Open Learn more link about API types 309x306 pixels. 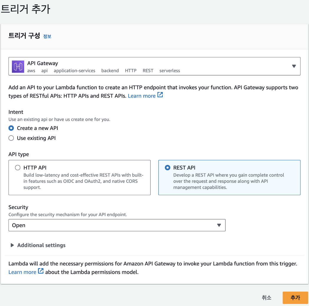(142, 96)
